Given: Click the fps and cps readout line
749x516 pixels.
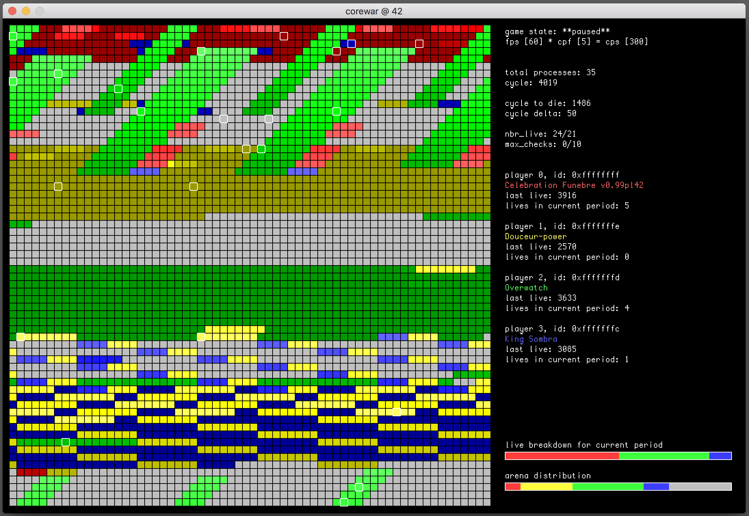Looking at the screenshot, I should 576,42.
